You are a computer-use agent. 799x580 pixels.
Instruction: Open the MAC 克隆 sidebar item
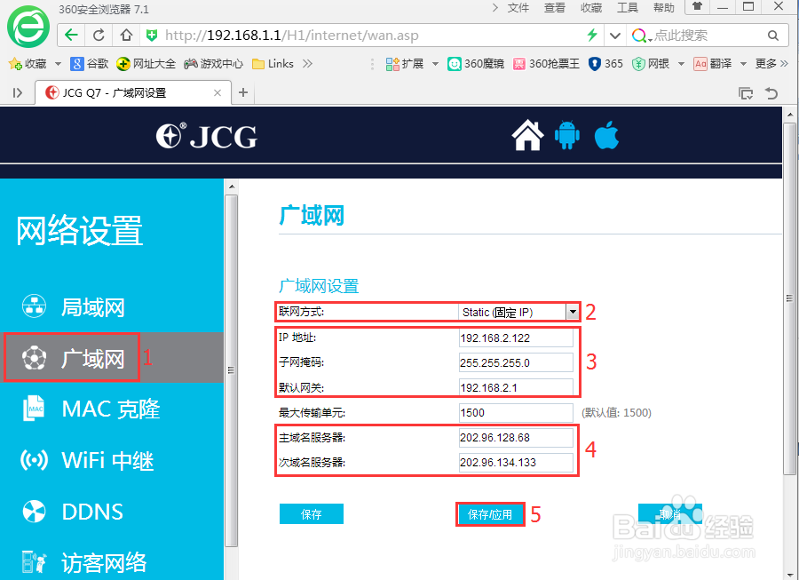(x=92, y=409)
